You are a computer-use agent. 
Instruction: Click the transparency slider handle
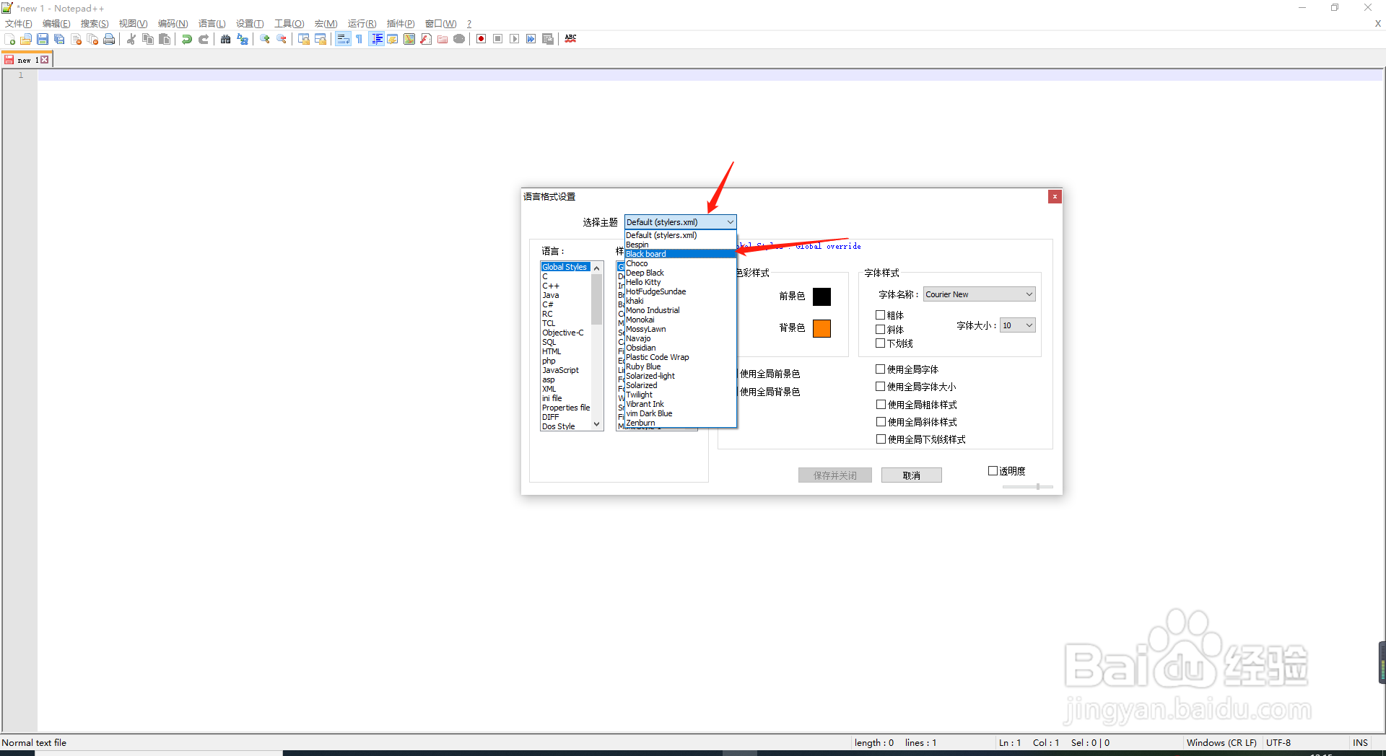1038,487
